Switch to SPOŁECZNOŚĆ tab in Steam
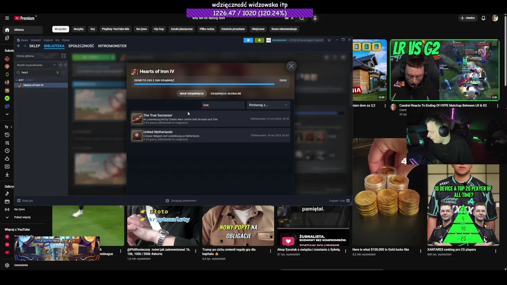 click(x=81, y=46)
